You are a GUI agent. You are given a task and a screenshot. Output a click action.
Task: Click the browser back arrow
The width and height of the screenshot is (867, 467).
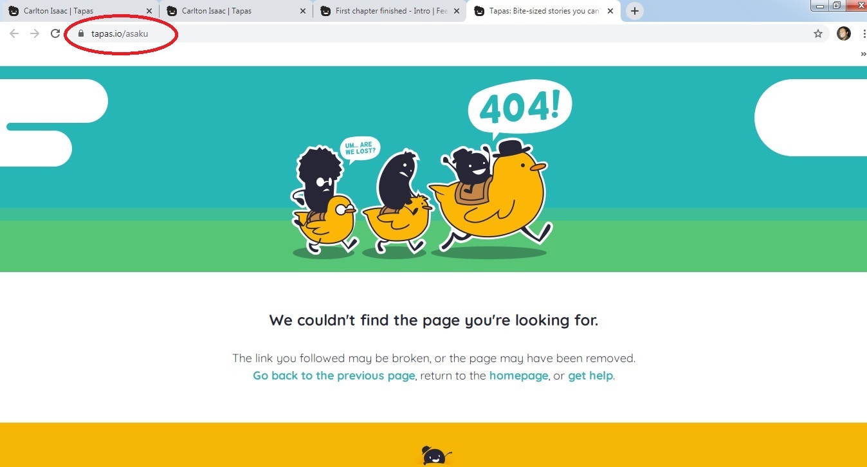(14, 33)
